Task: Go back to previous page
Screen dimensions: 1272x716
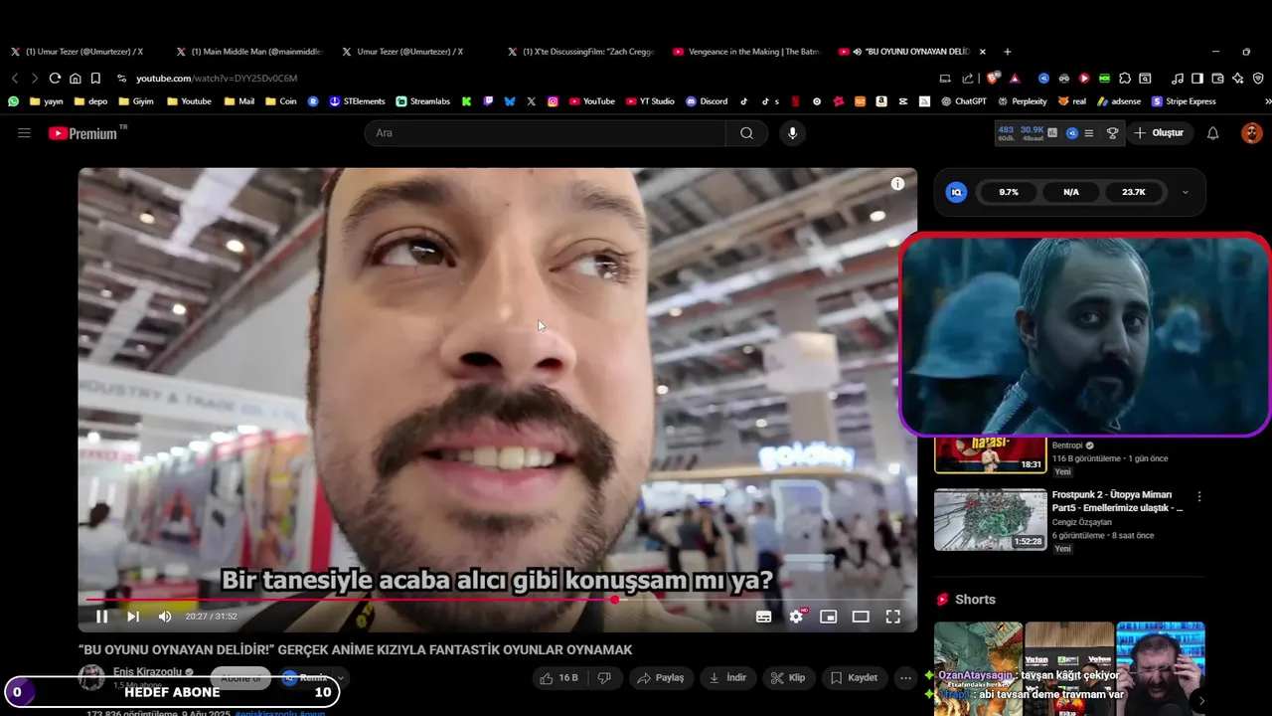Action: pyautogui.click(x=15, y=79)
